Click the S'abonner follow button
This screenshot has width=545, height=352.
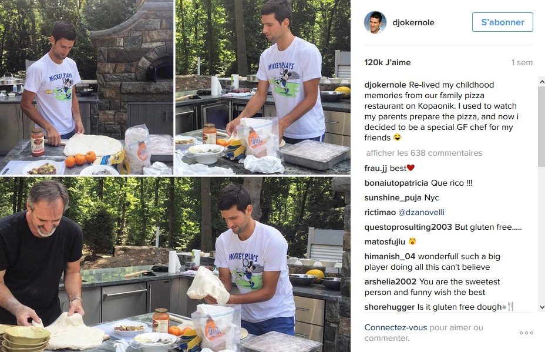click(x=502, y=22)
